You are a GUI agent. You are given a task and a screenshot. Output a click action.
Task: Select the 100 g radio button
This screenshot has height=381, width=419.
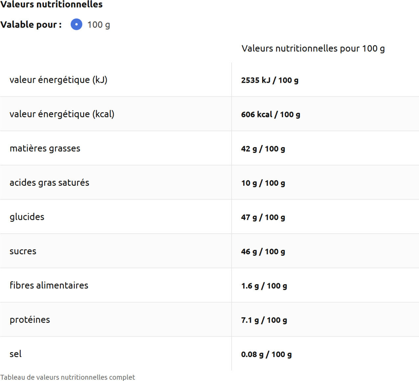[x=76, y=25]
